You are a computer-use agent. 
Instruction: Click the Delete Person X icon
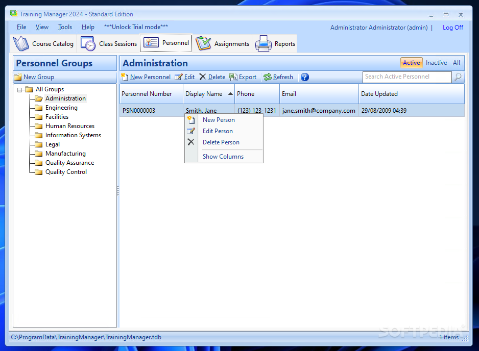[x=191, y=142]
